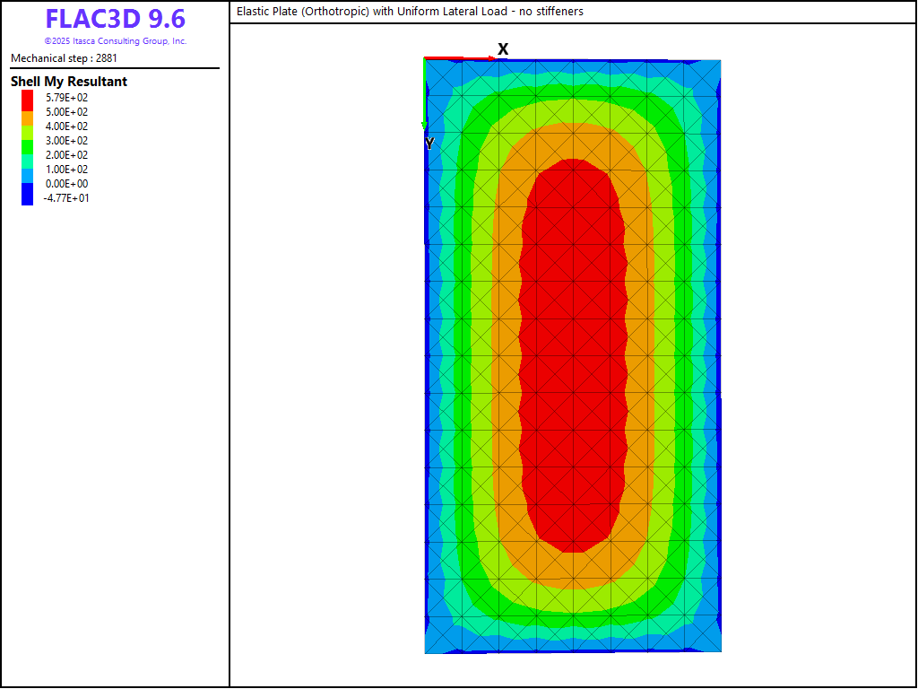Click the Shell My Resultant legend title
Viewport: 918px width, 689px height.
[x=69, y=82]
